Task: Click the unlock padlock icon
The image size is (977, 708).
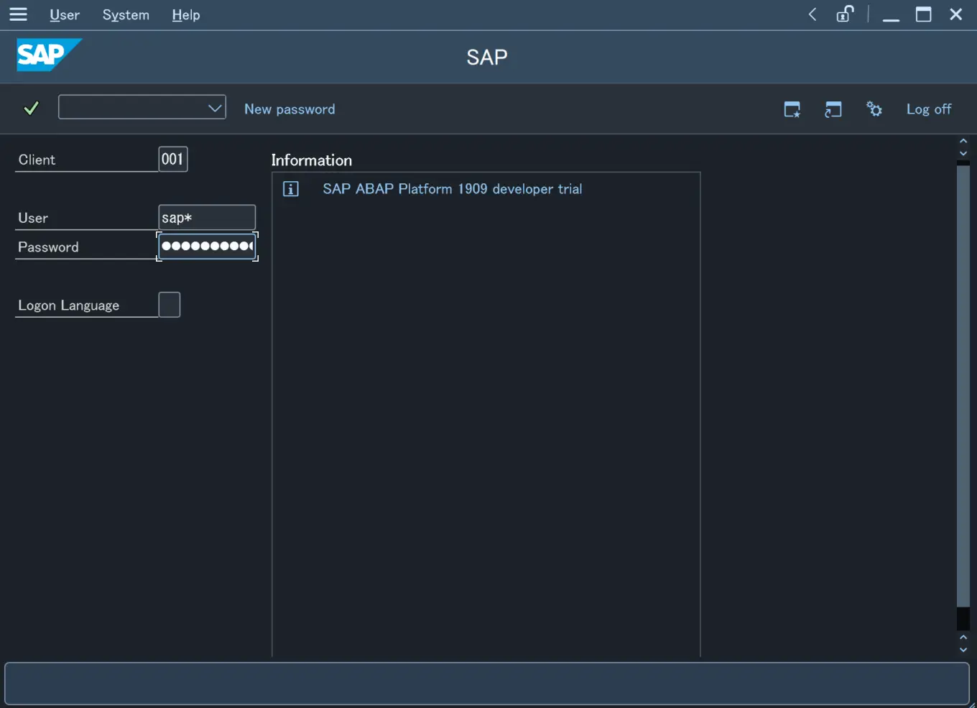Action: pyautogui.click(x=845, y=14)
